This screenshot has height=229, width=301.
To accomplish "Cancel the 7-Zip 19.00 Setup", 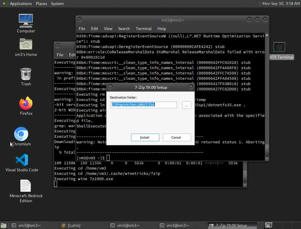I will 177,137.
